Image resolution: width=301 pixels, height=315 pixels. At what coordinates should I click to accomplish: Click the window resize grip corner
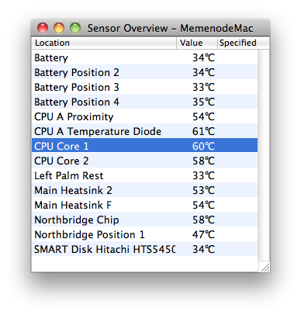[265, 267]
